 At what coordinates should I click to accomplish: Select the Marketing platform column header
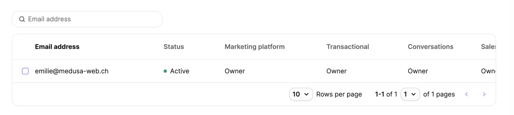pyautogui.click(x=254, y=47)
